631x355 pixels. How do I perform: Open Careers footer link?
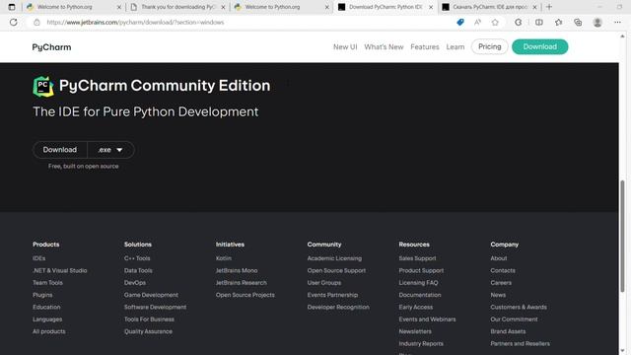(501, 283)
